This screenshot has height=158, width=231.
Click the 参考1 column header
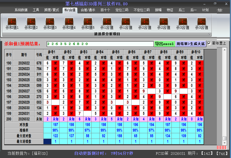click(x=51, y=52)
